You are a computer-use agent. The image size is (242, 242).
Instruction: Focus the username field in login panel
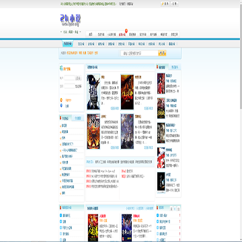[x=69, y=78]
